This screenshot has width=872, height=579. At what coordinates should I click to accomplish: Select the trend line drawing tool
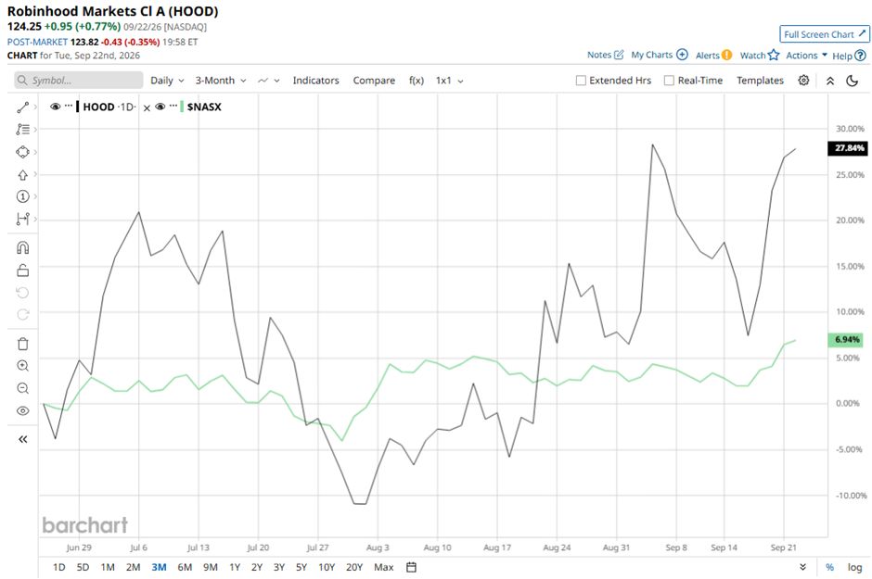pyautogui.click(x=23, y=107)
